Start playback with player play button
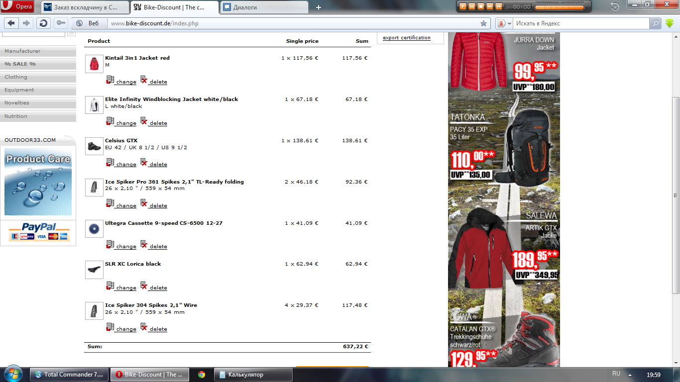This screenshot has width=680, height=382. tap(463, 6)
